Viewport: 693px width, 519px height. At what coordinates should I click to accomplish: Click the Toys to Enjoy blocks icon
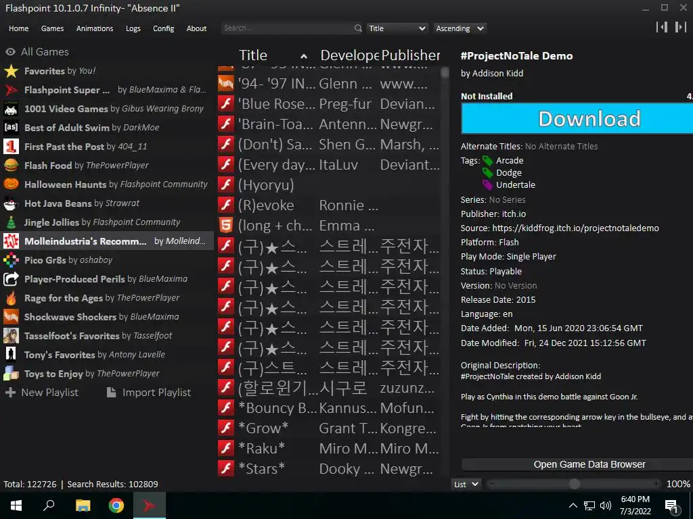(x=11, y=374)
